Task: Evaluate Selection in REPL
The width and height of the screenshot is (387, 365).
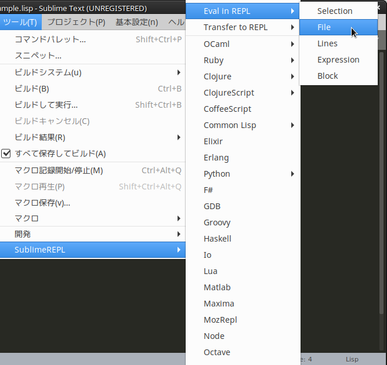Action: (x=338, y=11)
